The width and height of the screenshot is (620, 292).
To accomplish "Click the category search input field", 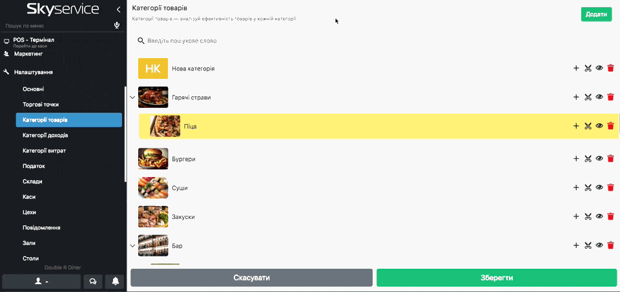I will click(x=258, y=41).
